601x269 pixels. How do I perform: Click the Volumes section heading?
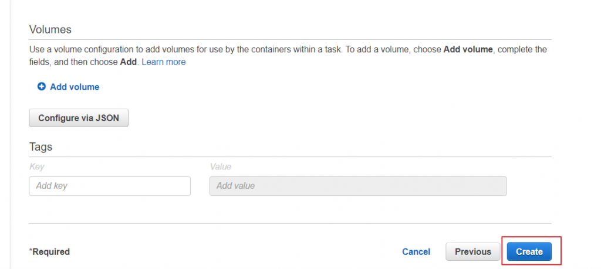point(50,29)
